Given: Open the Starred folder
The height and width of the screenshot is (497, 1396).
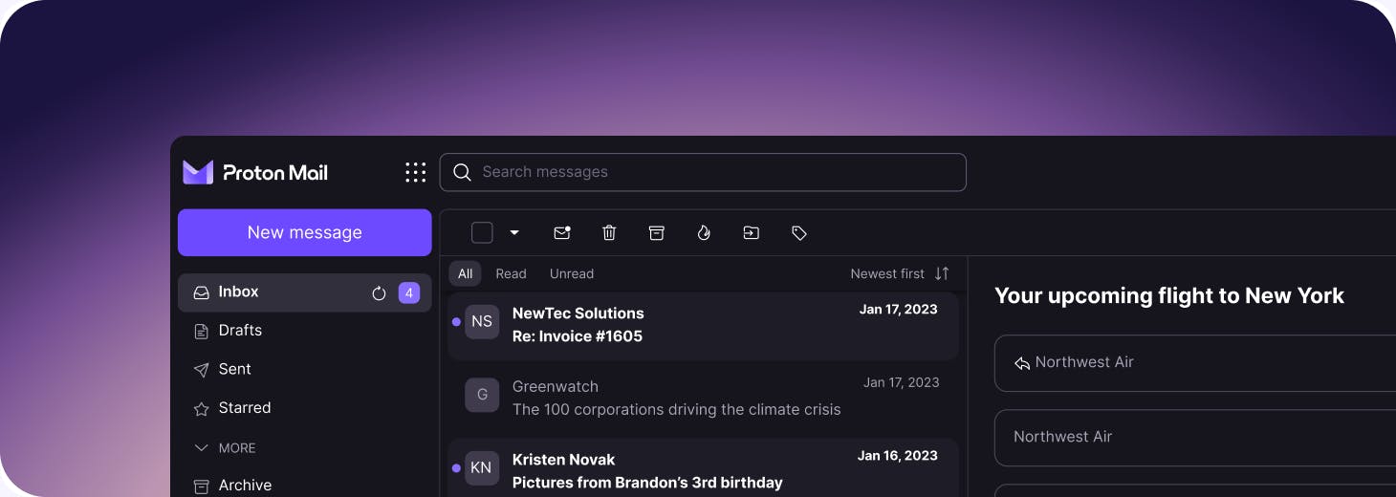Looking at the screenshot, I should 244,408.
